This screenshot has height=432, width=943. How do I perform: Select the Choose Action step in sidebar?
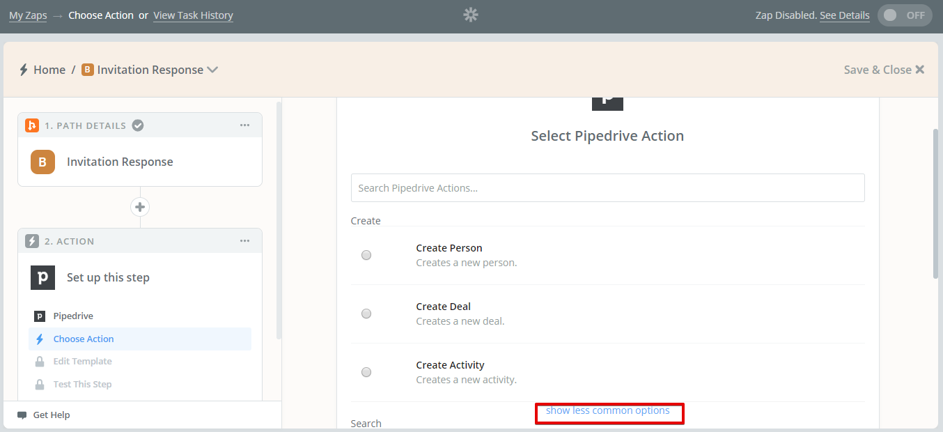click(140, 339)
